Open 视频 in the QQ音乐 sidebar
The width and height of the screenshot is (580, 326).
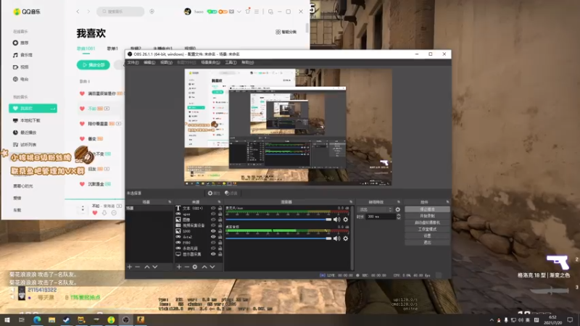pos(21,67)
